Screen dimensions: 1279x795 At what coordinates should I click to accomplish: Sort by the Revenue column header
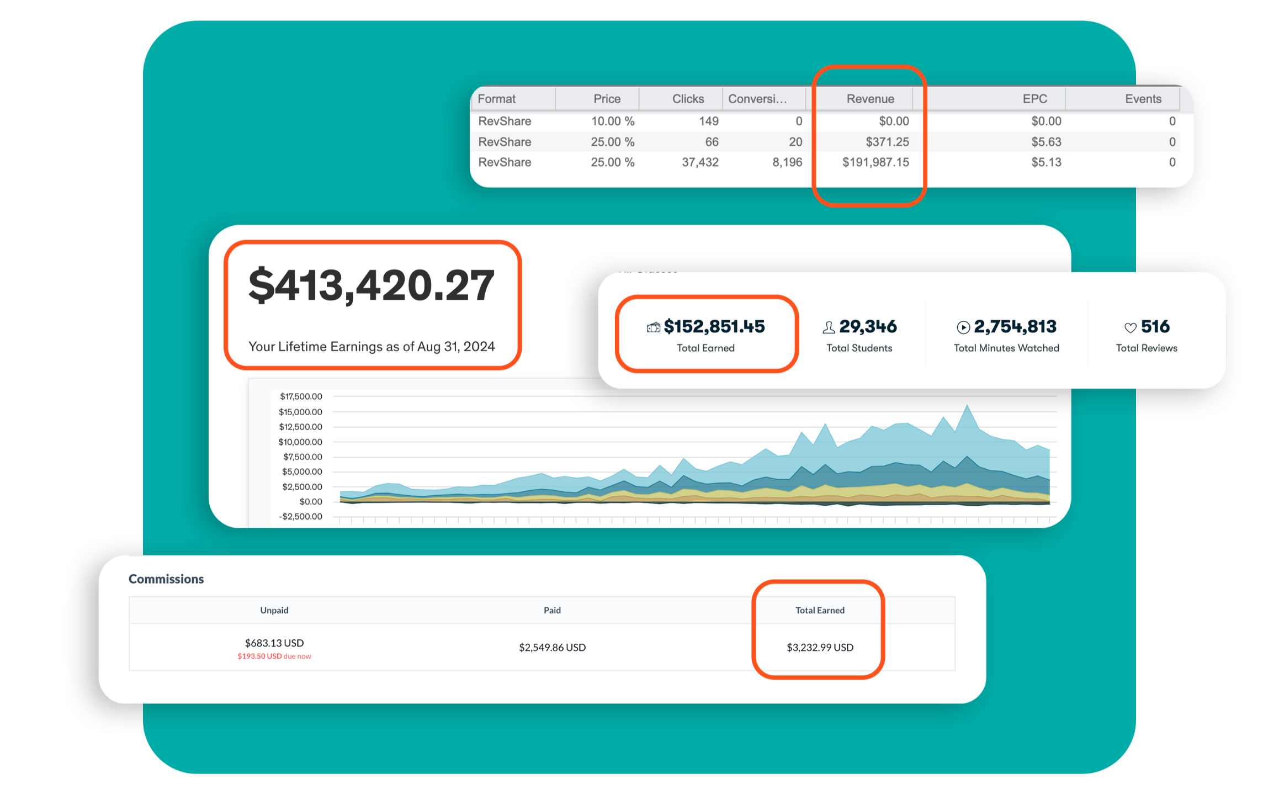870,99
